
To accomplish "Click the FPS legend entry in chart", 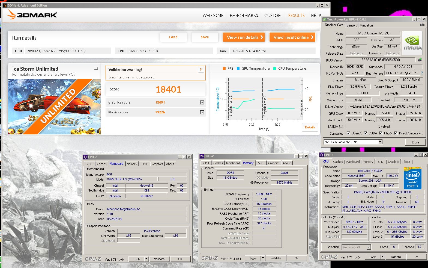I will click(228, 69).
